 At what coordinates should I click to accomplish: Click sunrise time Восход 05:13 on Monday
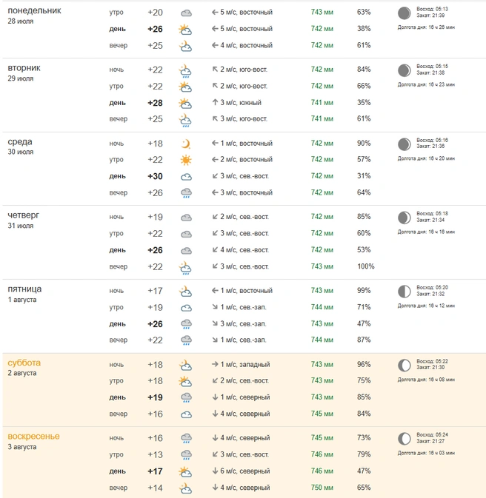coord(432,9)
